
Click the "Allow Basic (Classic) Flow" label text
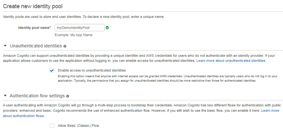point(78,126)
